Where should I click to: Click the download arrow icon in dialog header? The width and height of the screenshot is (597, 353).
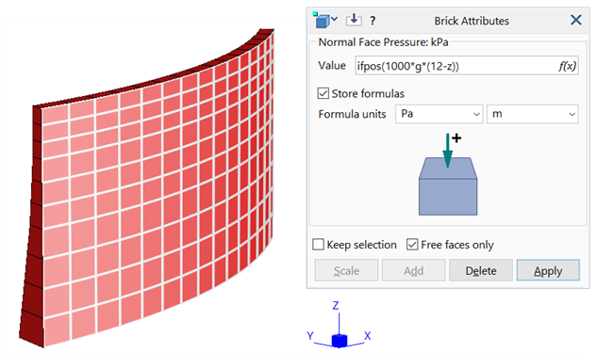point(354,20)
